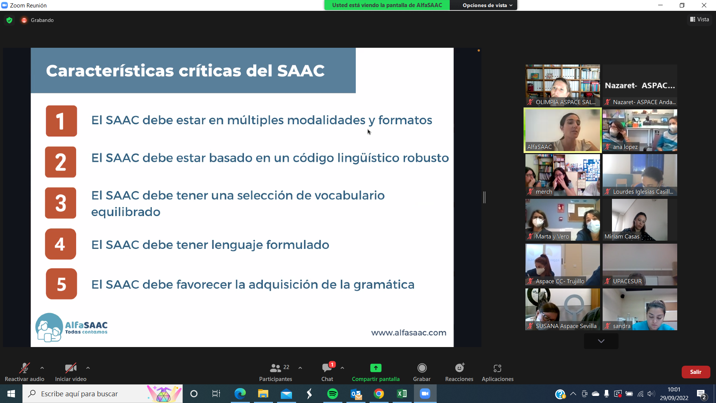Unmute audio with Reactivar audio icon
This screenshot has width=716, height=403.
(25, 368)
